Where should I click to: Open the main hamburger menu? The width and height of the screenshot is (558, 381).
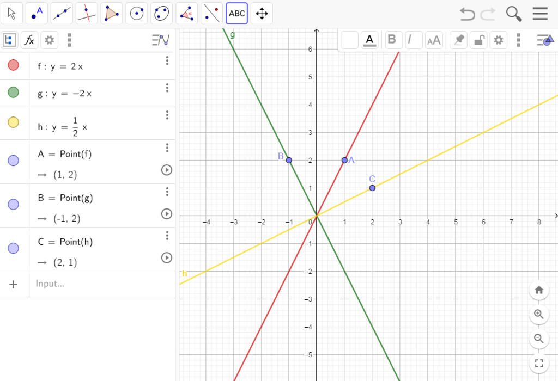pos(540,14)
